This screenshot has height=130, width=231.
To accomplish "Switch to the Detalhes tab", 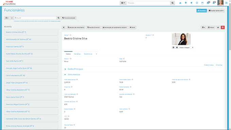I will pyautogui.click(x=77, y=54).
